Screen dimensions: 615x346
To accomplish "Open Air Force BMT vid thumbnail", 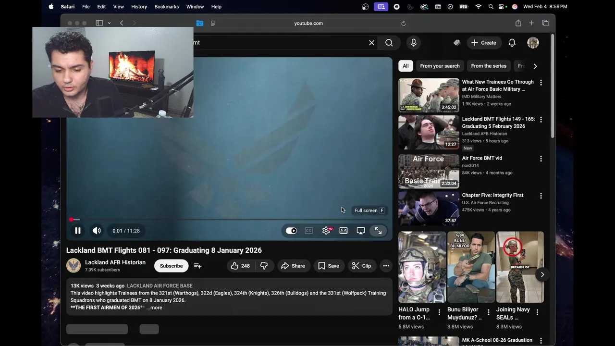I will click(x=429, y=171).
